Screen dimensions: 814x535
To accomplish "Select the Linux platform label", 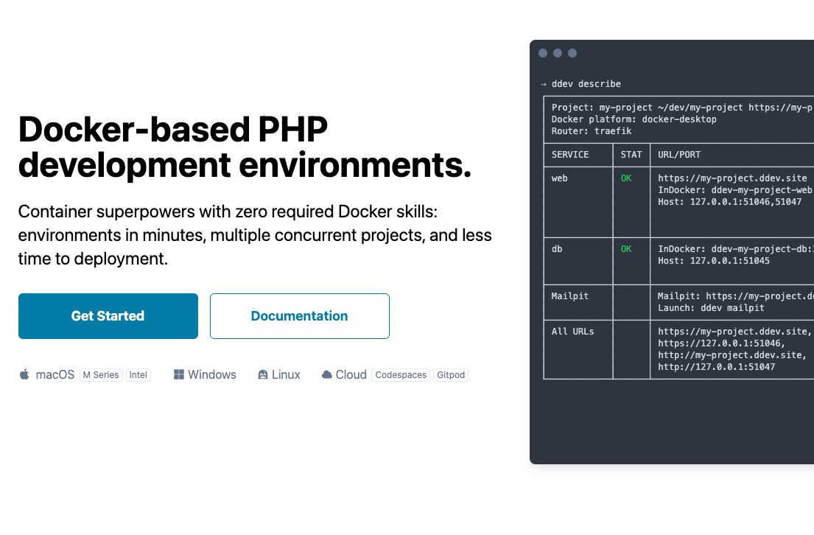I will [286, 374].
